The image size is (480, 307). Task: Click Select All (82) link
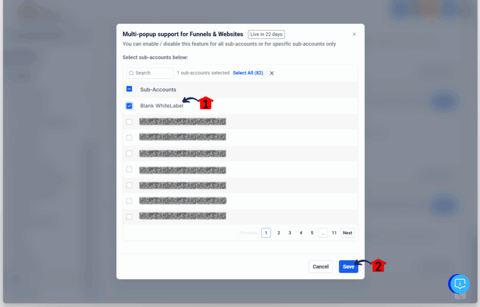(248, 73)
